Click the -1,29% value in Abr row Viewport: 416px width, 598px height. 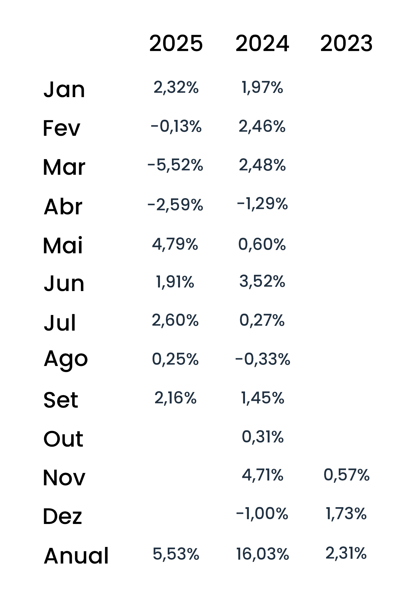(x=262, y=204)
